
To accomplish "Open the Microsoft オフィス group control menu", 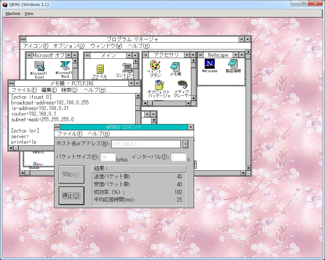I will coord(29,55).
